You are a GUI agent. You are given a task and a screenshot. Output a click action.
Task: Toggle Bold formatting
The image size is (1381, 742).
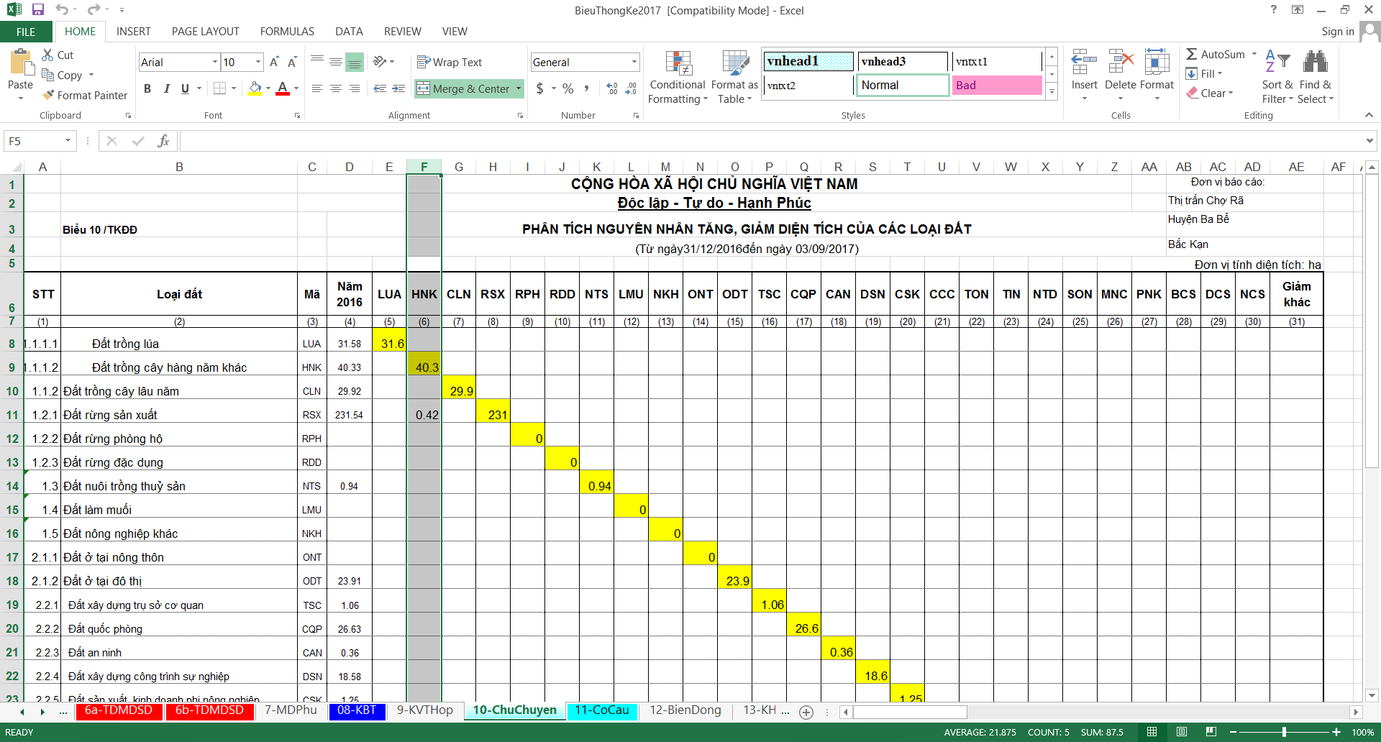tap(147, 88)
